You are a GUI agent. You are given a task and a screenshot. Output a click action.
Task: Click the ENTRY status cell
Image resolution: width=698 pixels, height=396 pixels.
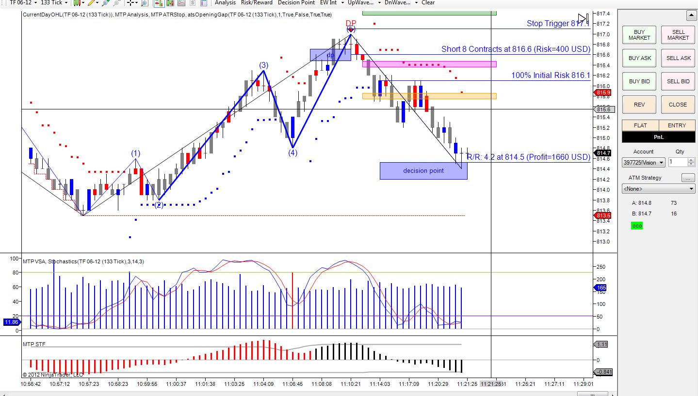tap(677, 125)
